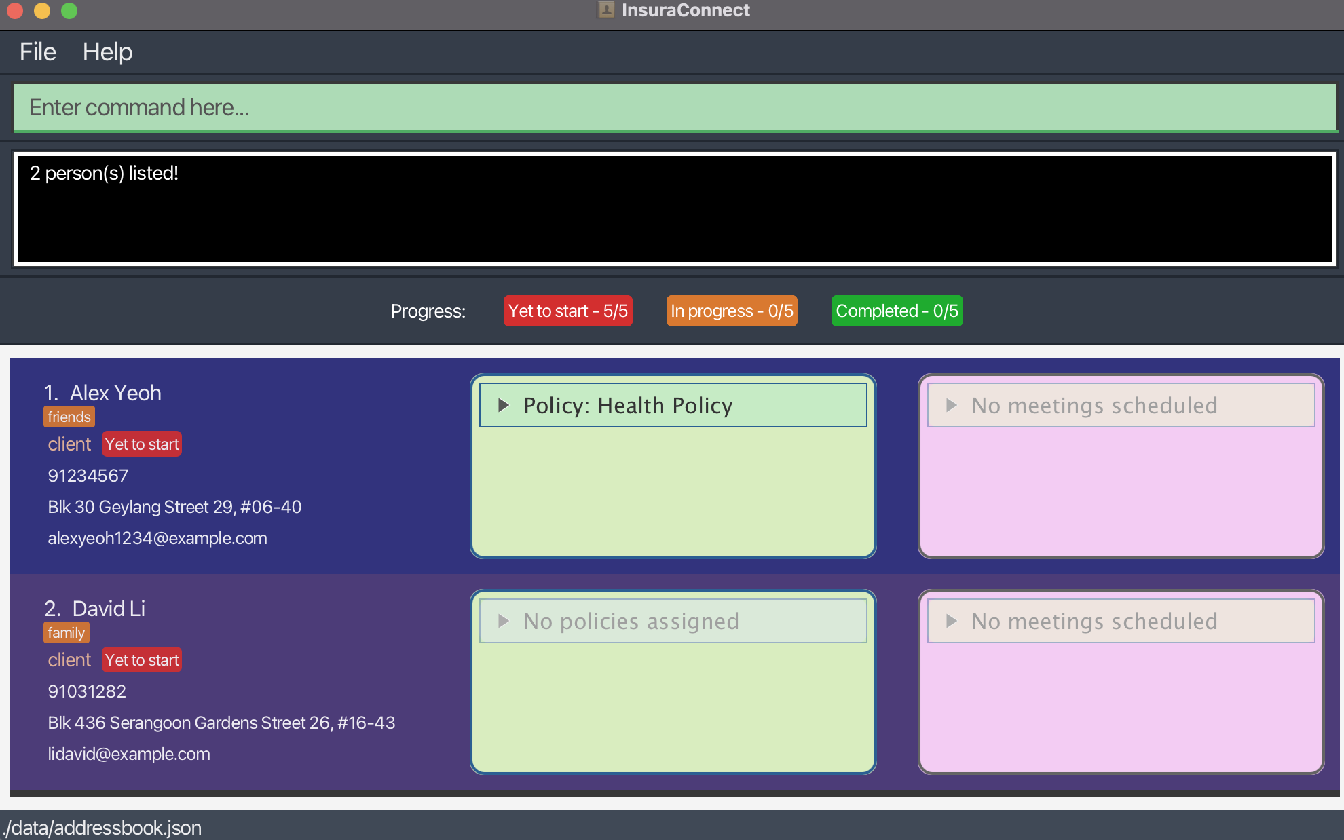
Task: Click the friends tag on Alex Yeoh
Action: (69, 417)
